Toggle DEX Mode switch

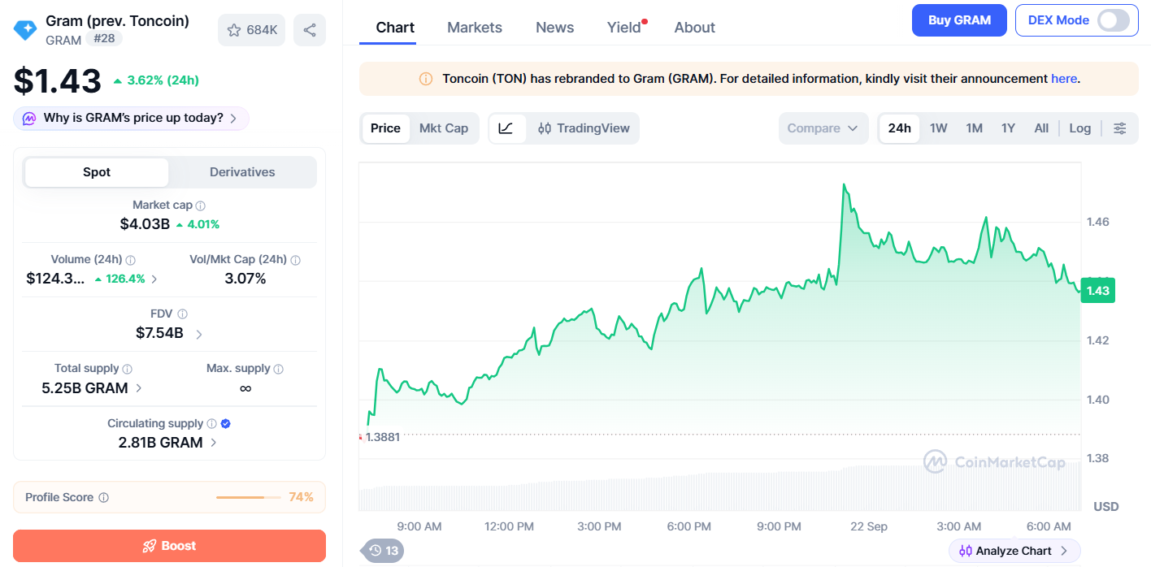point(1113,20)
